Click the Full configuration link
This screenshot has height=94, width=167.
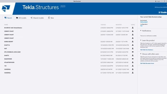141,26
